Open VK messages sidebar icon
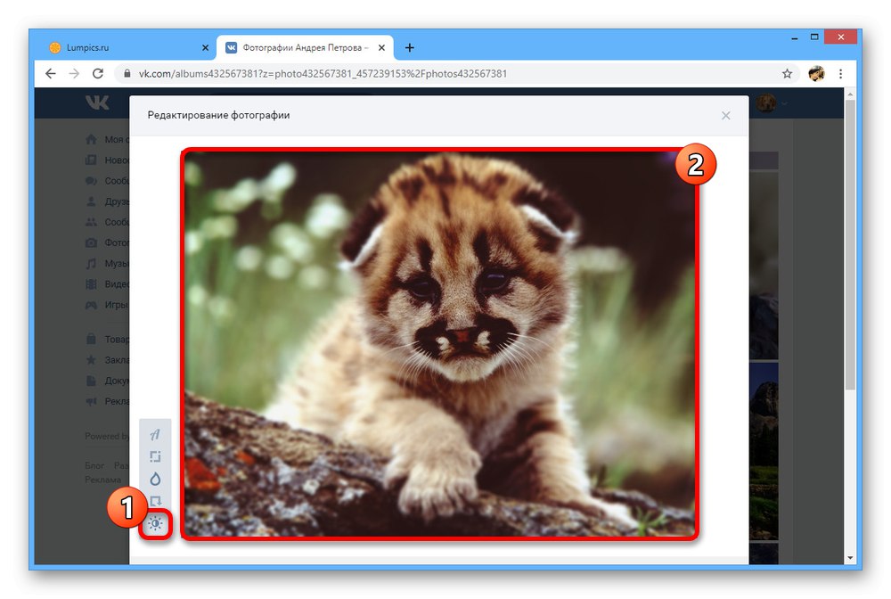The image size is (891, 599). tap(91, 181)
